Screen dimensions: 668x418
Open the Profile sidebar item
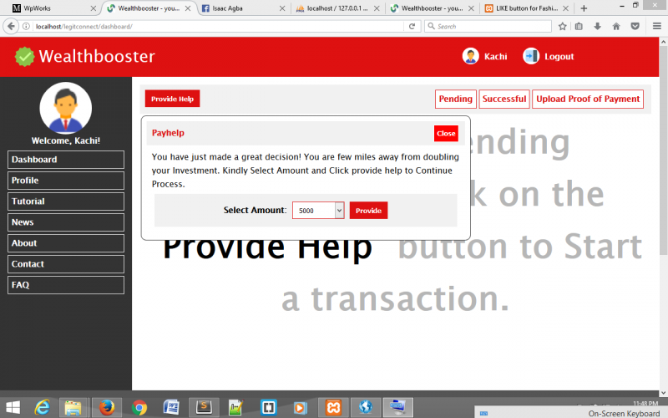click(x=66, y=181)
